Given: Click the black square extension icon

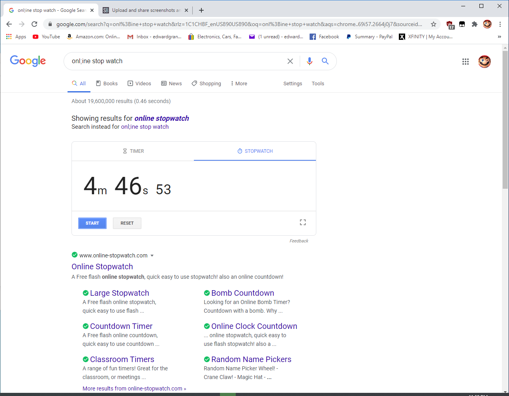Looking at the screenshot, I should pos(462,24).
